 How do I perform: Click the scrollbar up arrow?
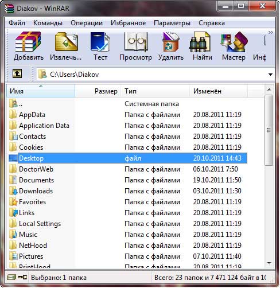(x=269, y=89)
